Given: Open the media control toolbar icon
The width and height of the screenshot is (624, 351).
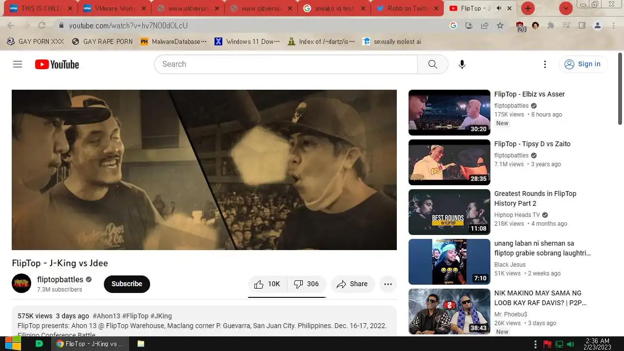Looking at the screenshot, I should click(566, 25).
